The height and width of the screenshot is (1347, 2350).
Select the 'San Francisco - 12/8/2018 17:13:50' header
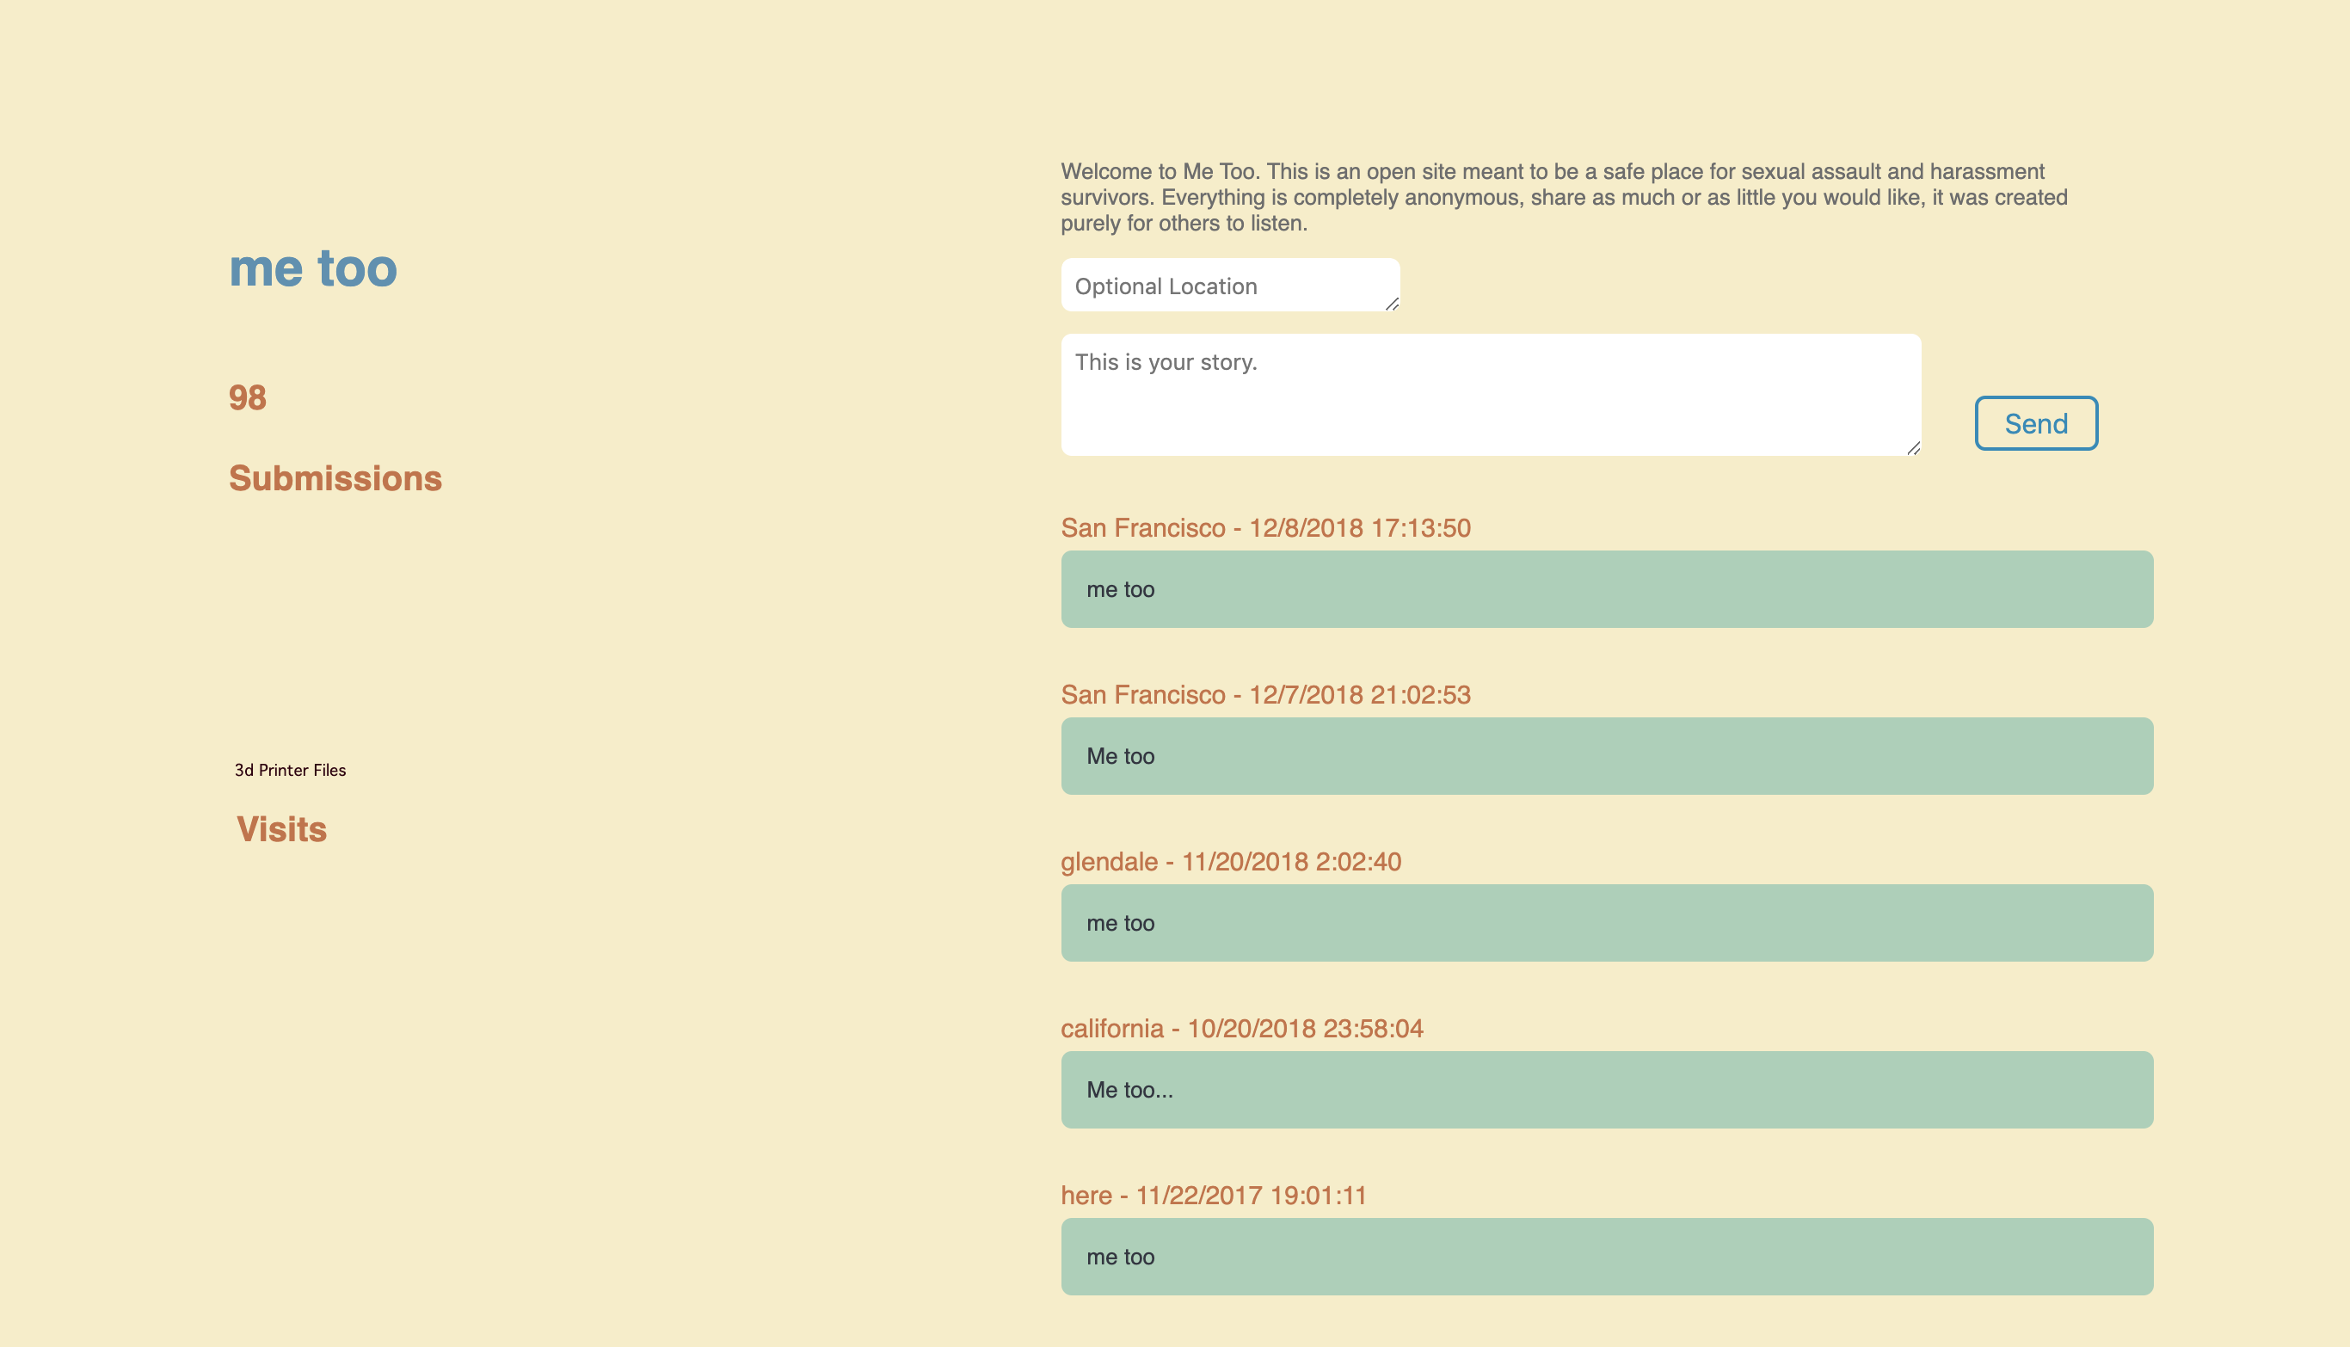[x=1265, y=527]
